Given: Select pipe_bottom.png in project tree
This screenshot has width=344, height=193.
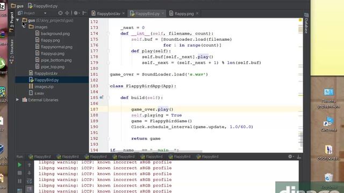Looking at the screenshot, I should pos(53,60).
